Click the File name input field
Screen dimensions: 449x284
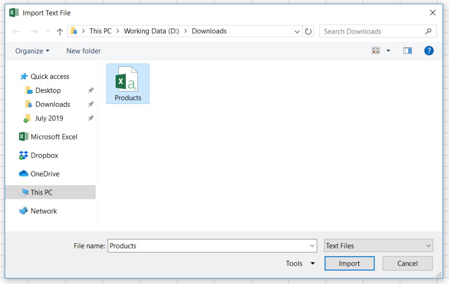pyautogui.click(x=208, y=245)
